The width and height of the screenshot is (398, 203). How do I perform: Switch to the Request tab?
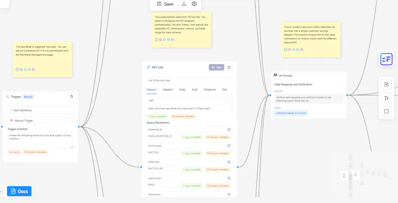(x=152, y=90)
